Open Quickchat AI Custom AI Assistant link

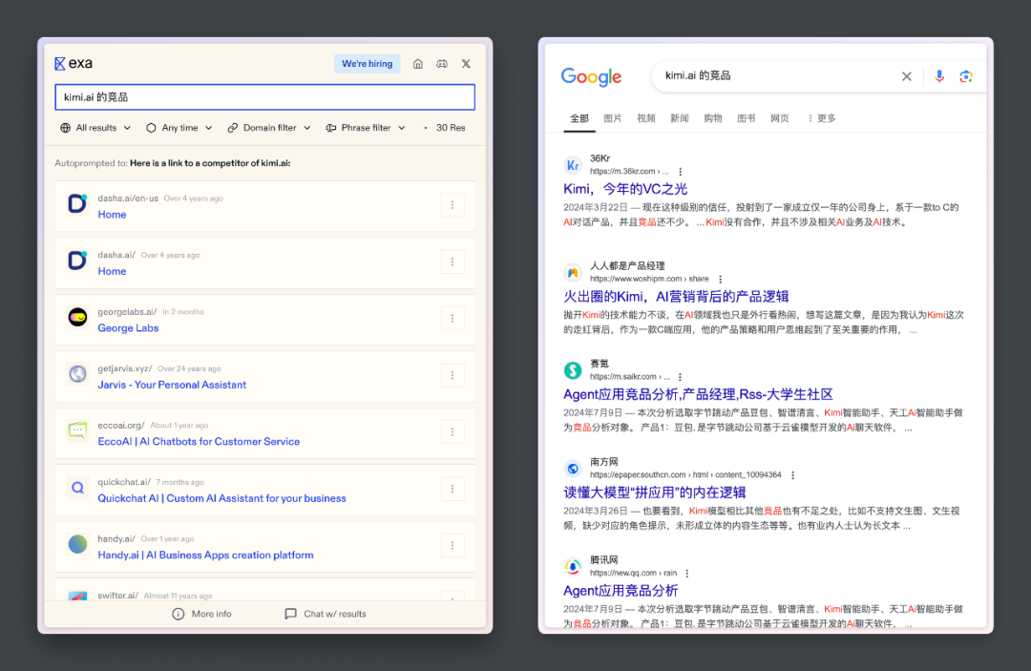(221, 498)
